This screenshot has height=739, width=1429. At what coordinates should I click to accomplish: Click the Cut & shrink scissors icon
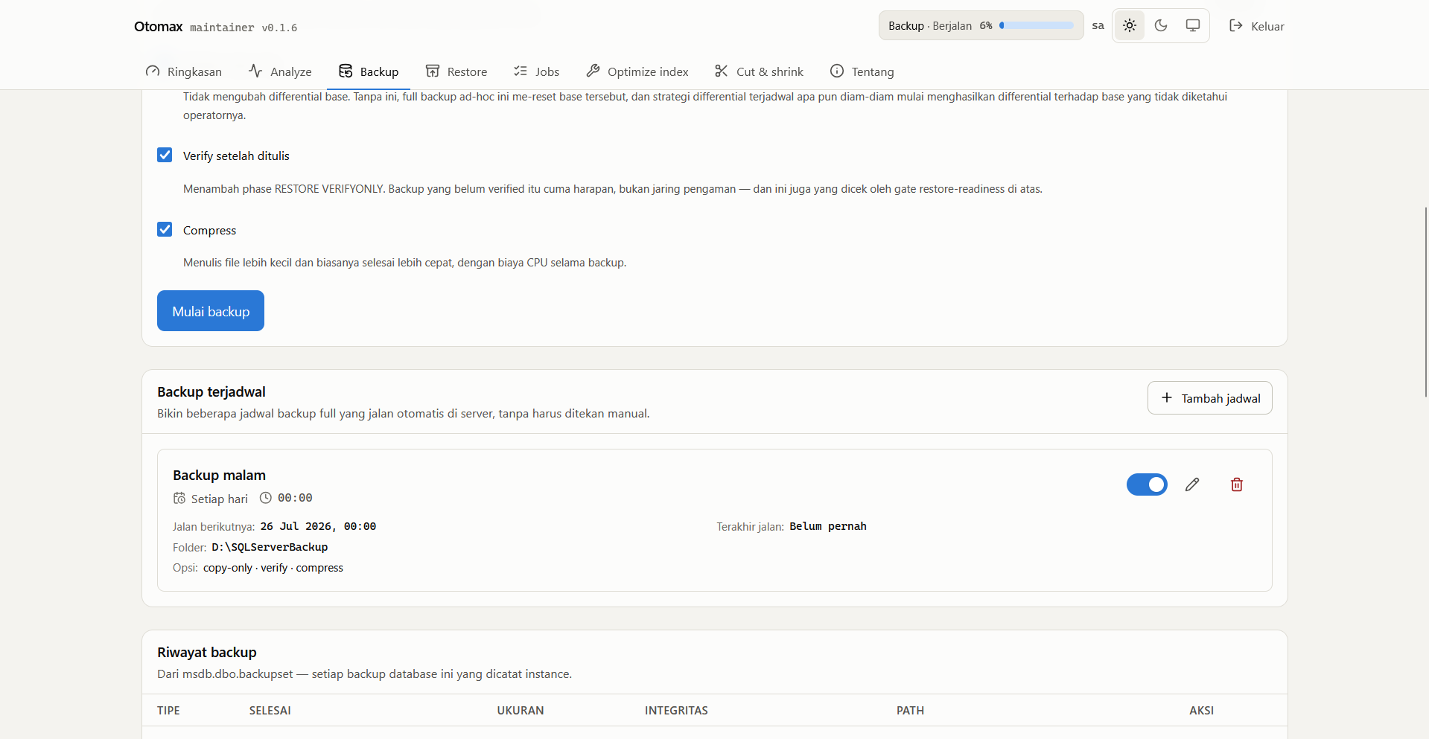click(722, 71)
